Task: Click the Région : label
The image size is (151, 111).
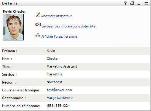Action: 9,82
